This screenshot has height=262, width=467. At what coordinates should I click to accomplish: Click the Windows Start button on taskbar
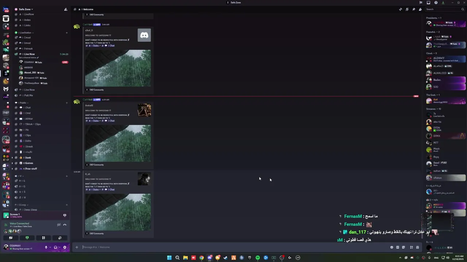[169, 258]
